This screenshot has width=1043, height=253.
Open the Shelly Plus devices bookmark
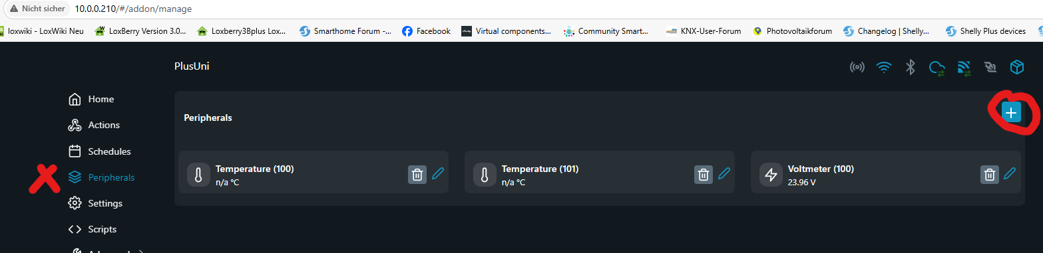(986, 31)
